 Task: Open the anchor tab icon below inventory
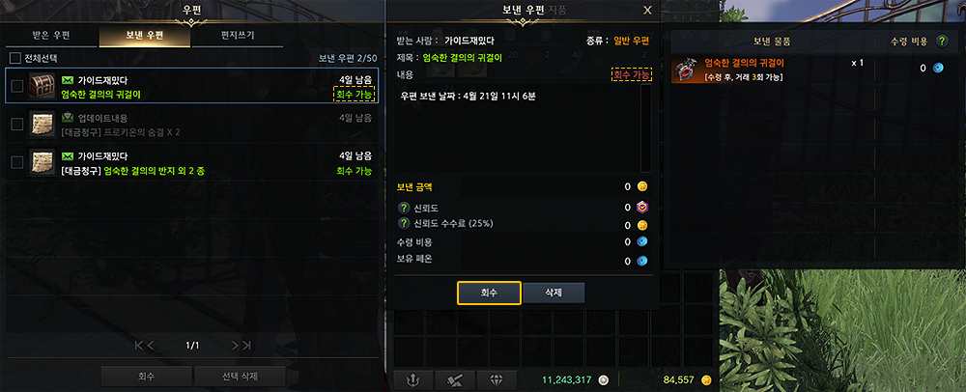coord(412,379)
